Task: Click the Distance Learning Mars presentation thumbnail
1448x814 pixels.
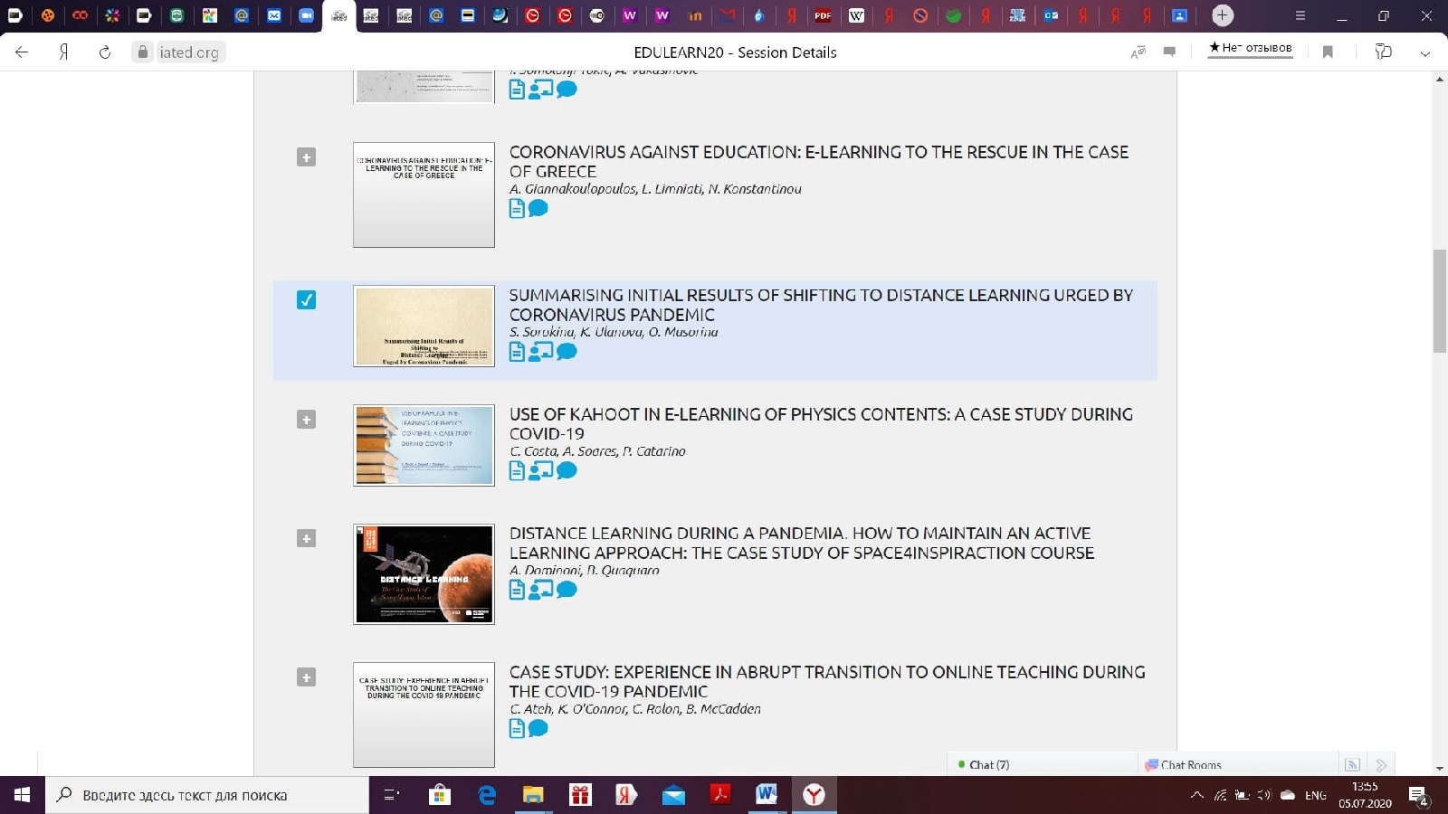Action: click(424, 574)
